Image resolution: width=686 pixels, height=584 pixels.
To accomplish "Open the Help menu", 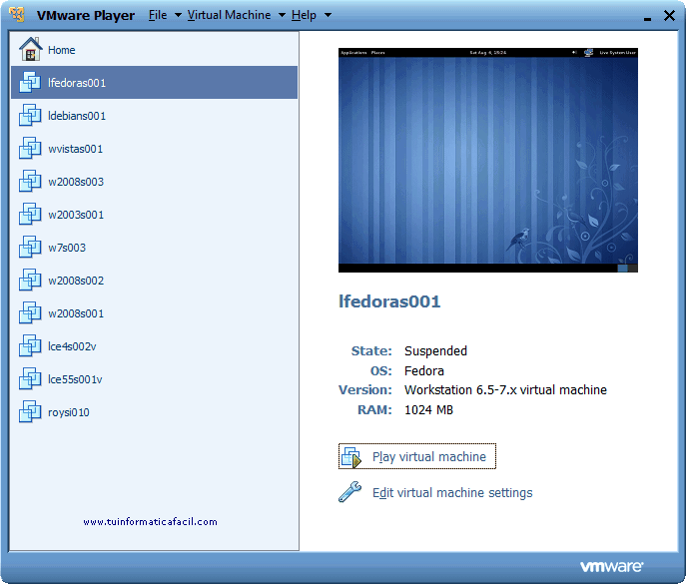I will point(304,15).
